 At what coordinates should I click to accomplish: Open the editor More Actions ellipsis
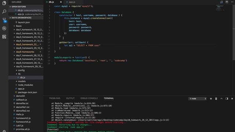coord(232,2)
